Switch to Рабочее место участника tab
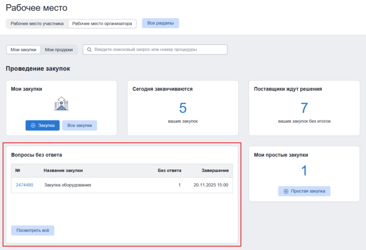Image resolution: width=366 pixels, height=250 pixels. pyautogui.click(x=37, y=24)
